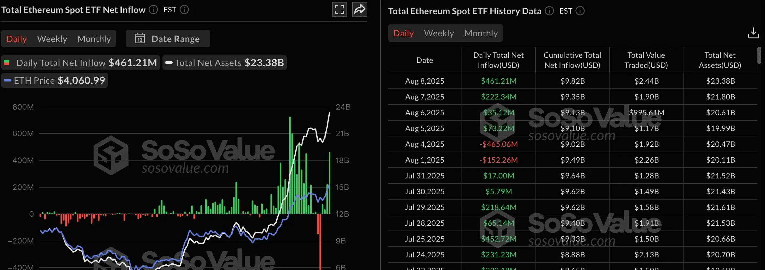Switch History Data to Weekly
765x270 pixels.
439,33
